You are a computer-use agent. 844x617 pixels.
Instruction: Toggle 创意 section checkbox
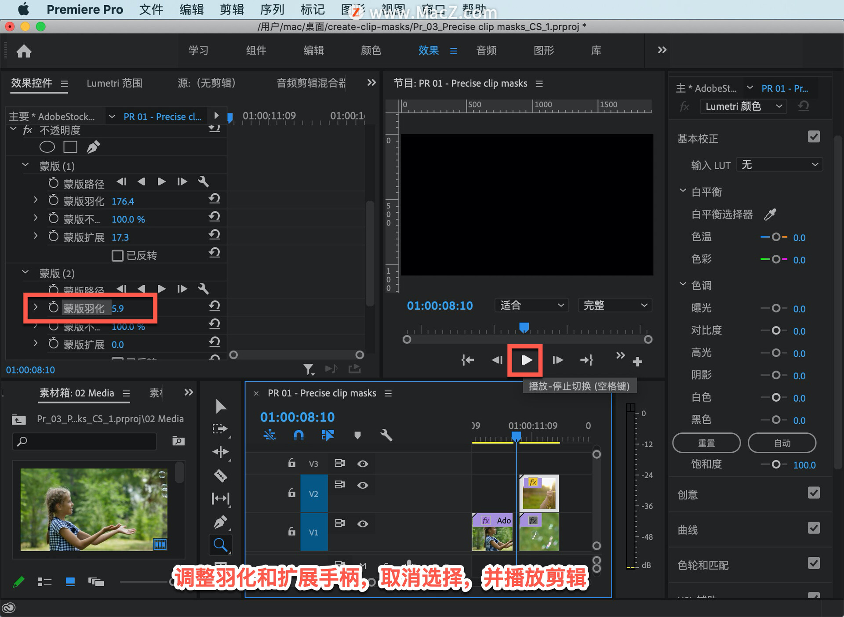click(814, 493)
